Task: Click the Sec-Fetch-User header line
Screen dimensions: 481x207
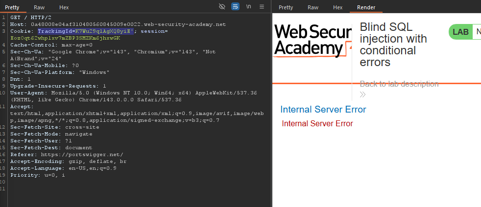Action: click(x=41, y=141)
